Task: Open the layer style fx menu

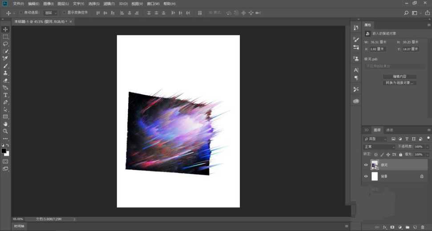Action: coord(385,227)
